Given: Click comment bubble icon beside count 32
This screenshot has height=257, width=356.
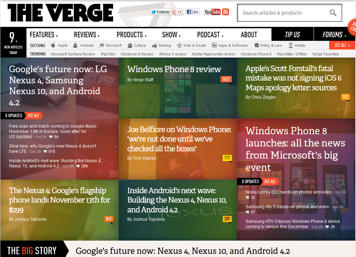Looking at the screenshot, I should pos(247,198).
